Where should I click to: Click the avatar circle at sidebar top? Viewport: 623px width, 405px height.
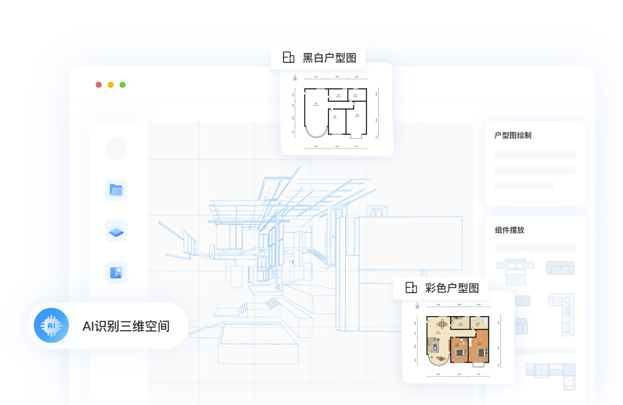[x=116, y=149]
